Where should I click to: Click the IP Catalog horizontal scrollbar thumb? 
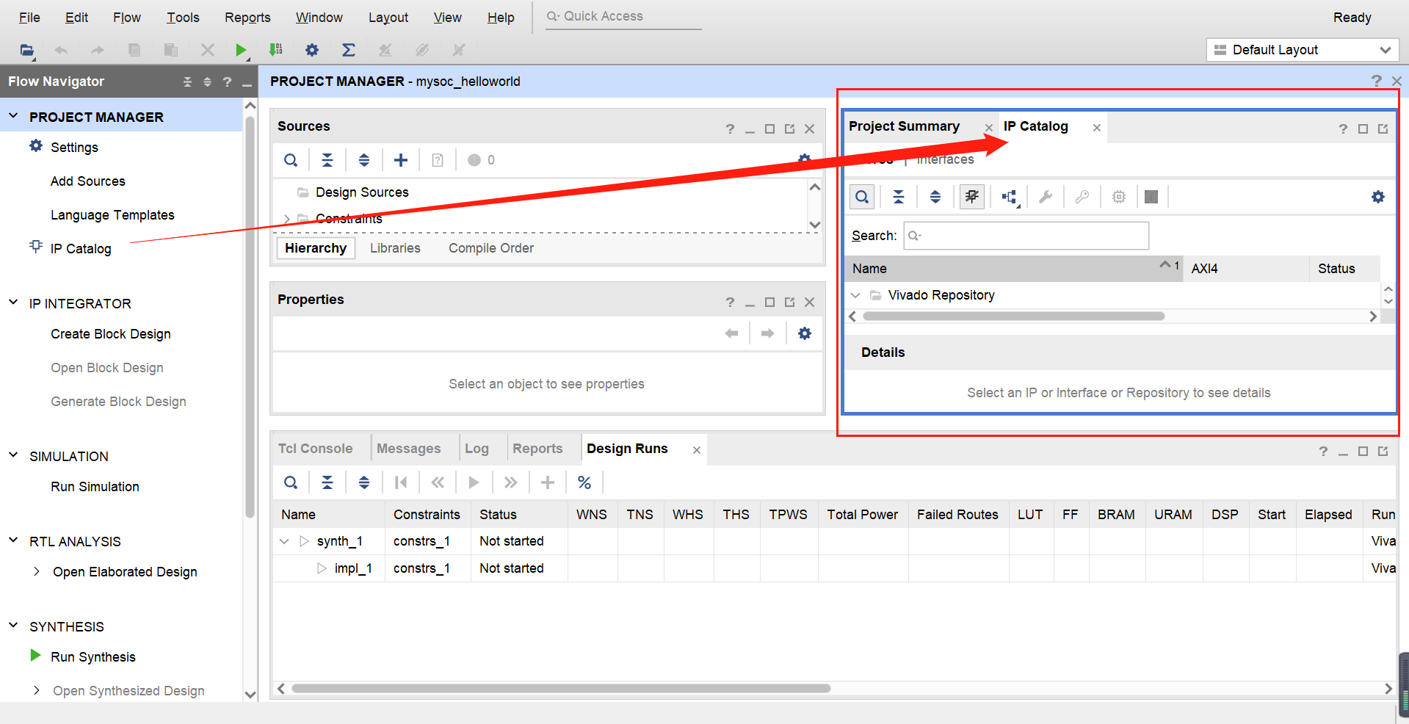click(1014, 316)
